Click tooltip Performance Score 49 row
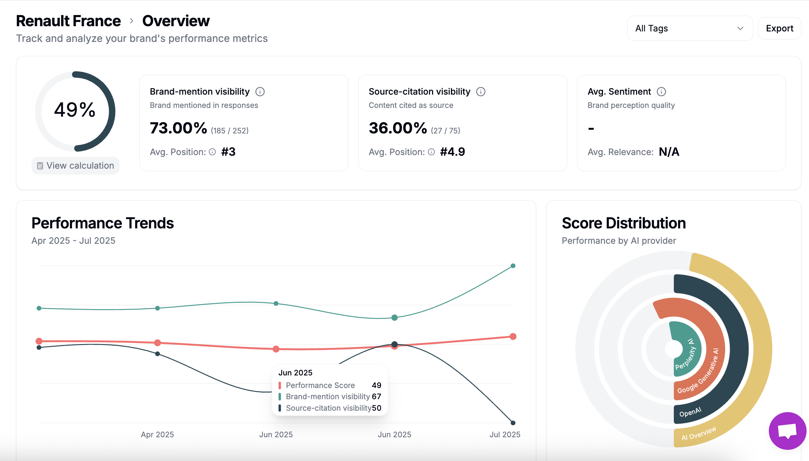 (x=330, y=385)
